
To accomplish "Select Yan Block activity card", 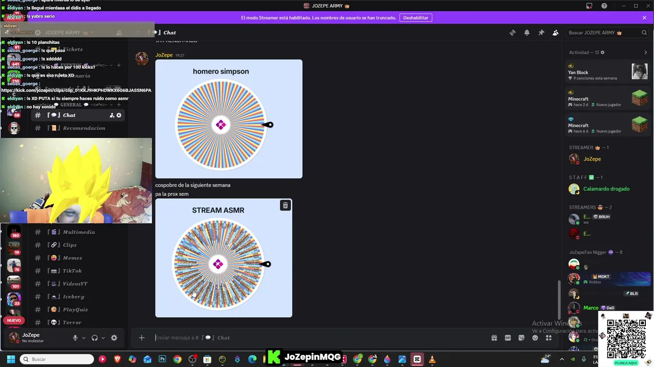I will [608, 72].
